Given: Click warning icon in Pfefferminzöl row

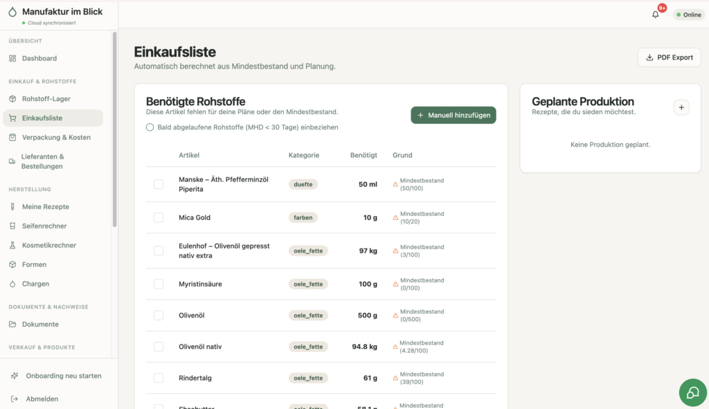Looking at the screenshot, I should [395, 184].
